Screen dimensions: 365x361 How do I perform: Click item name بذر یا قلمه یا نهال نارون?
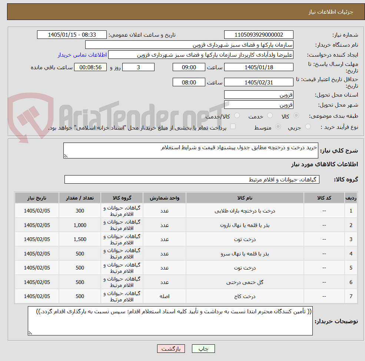(245, 225)
